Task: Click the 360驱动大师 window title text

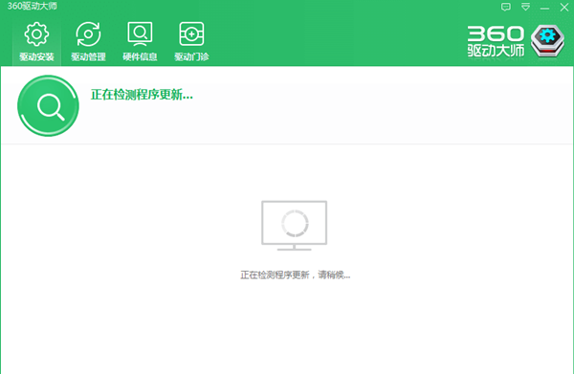Action: pos(33,7)
